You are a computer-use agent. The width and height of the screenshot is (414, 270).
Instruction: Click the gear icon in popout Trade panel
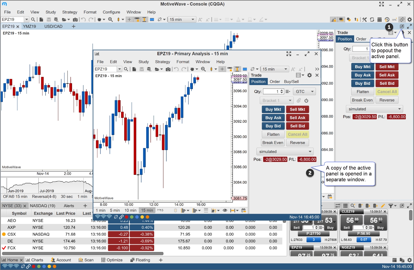(309, 75)
